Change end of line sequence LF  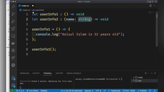point(105,91)
